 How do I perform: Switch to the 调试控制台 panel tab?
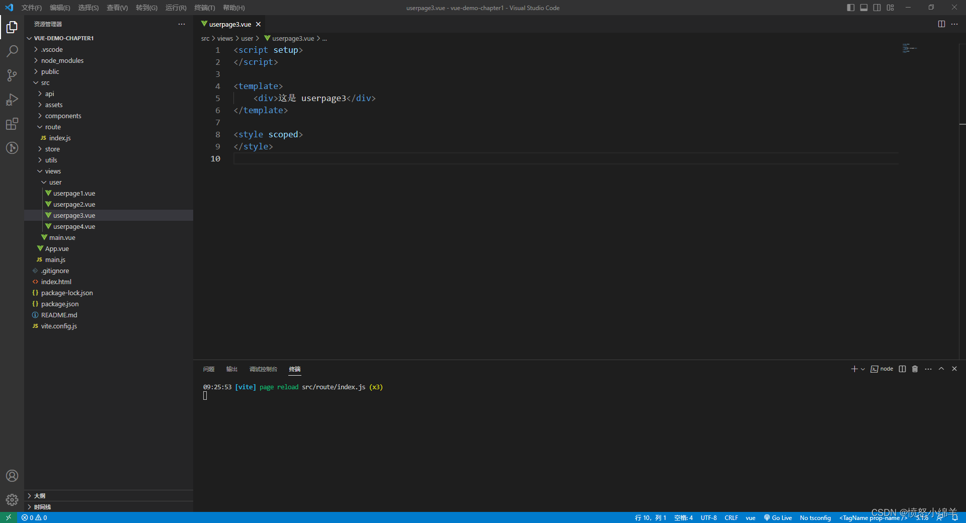coord(263,369)
